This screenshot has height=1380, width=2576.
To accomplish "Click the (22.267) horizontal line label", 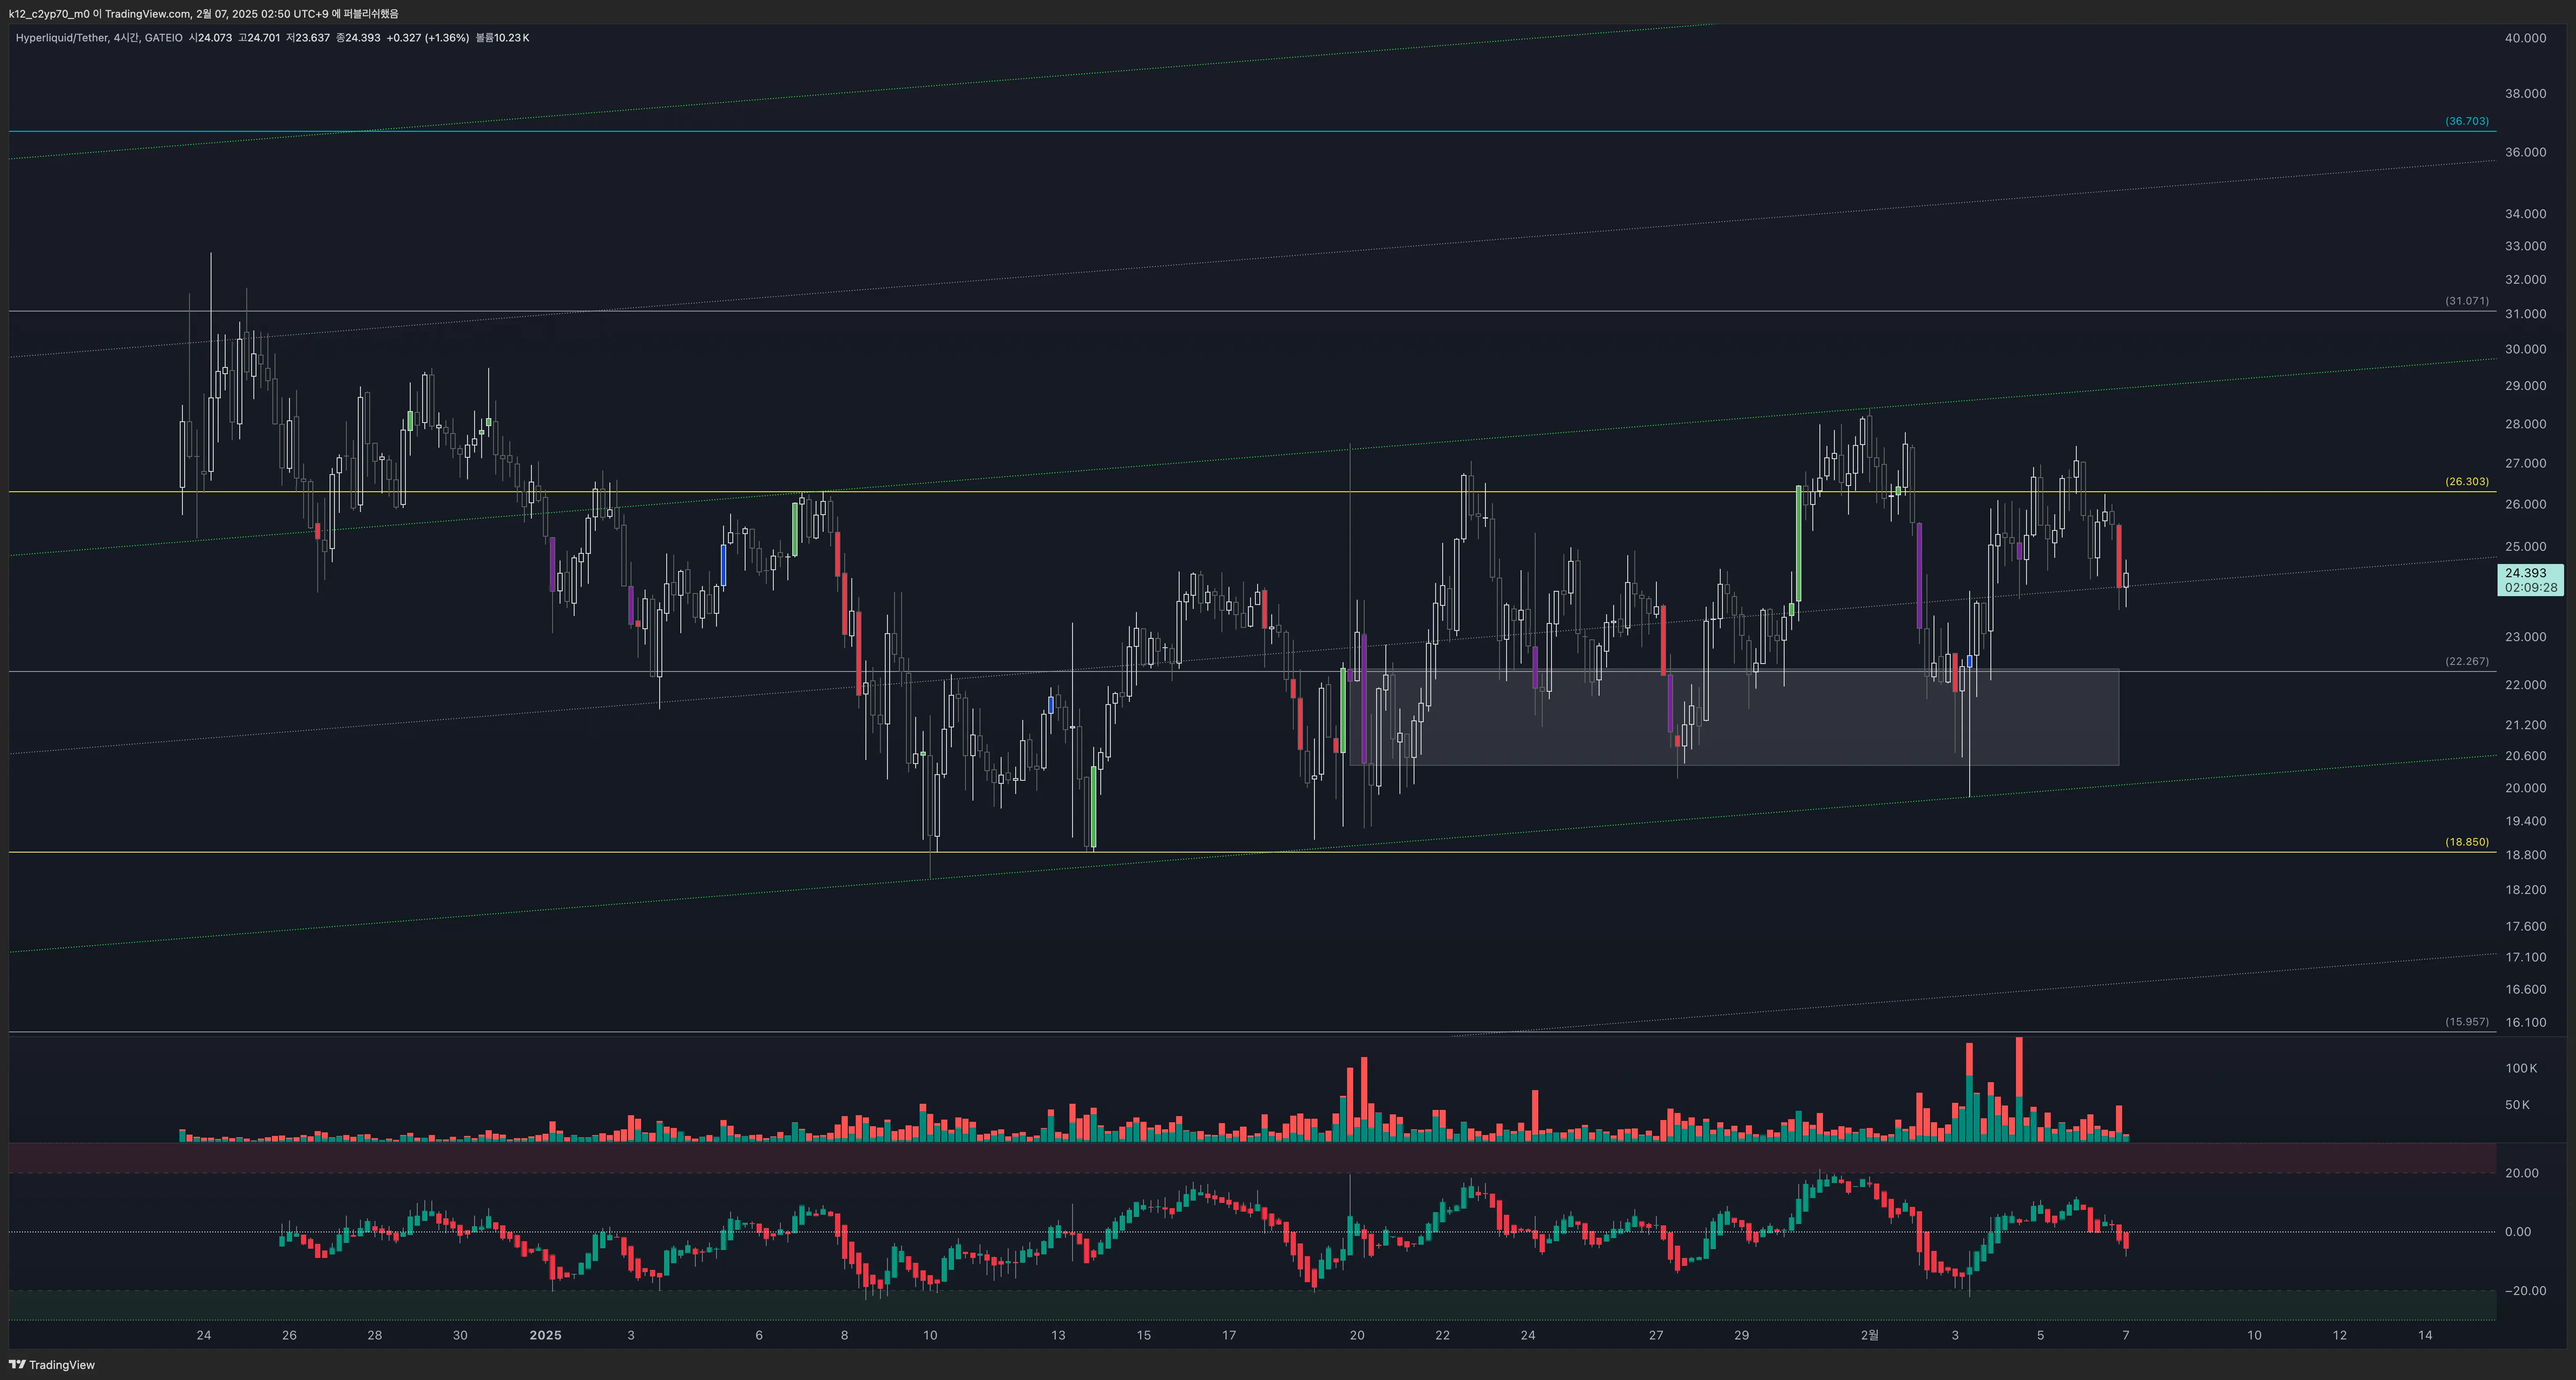I will point(2467,662).
